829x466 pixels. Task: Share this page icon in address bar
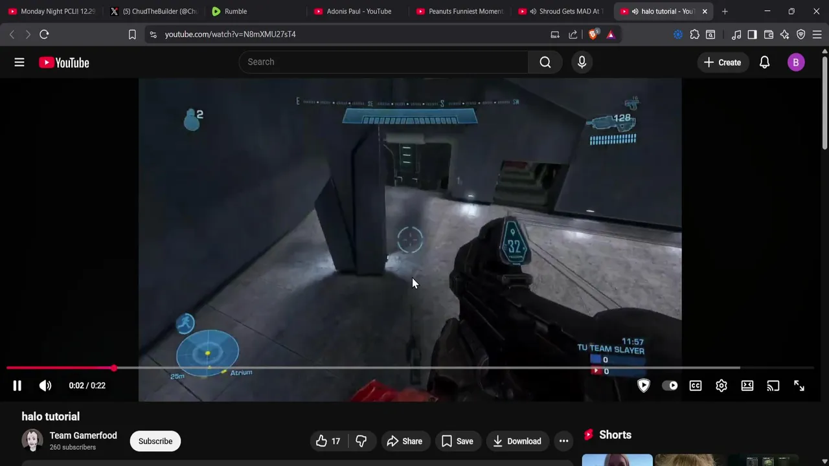click(x=573, y=34)
